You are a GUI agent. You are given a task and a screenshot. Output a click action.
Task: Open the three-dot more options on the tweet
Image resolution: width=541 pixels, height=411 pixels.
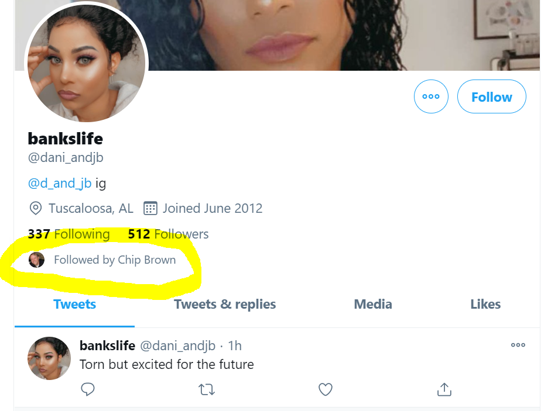(x=518, y=345)
